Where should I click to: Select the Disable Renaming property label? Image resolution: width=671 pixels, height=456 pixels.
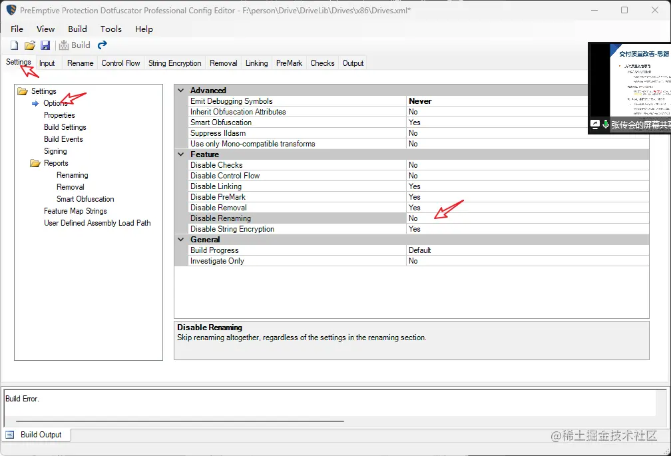[x=220, y=218]
